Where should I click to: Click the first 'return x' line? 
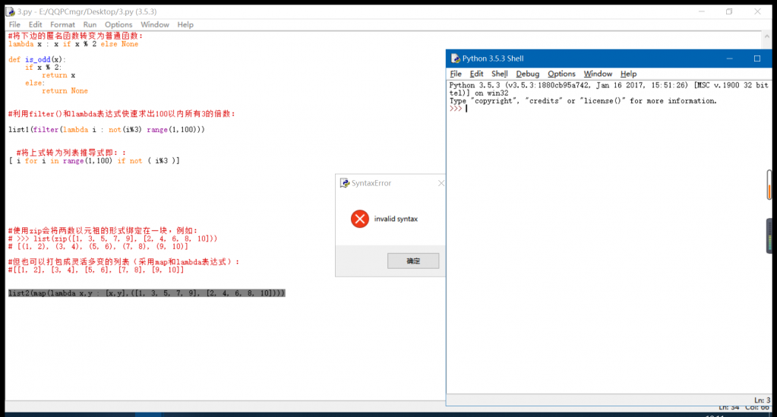(x=58, y=75)
